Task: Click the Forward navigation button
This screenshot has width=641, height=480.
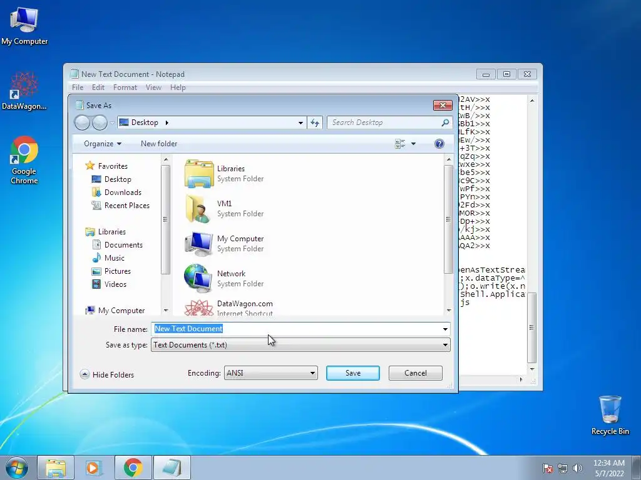Action: tap(100, 122)
